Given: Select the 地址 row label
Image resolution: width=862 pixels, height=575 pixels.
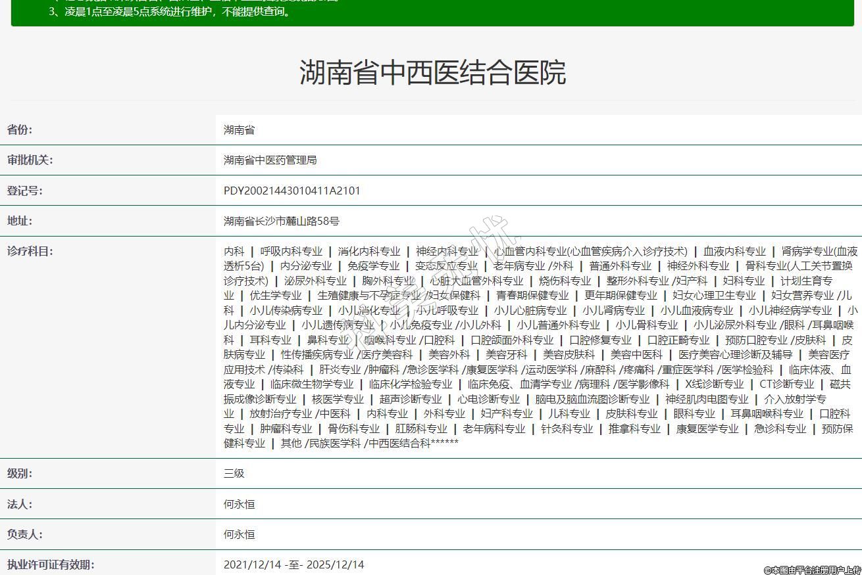Looking at the screenshot, I should click(20, 221).
